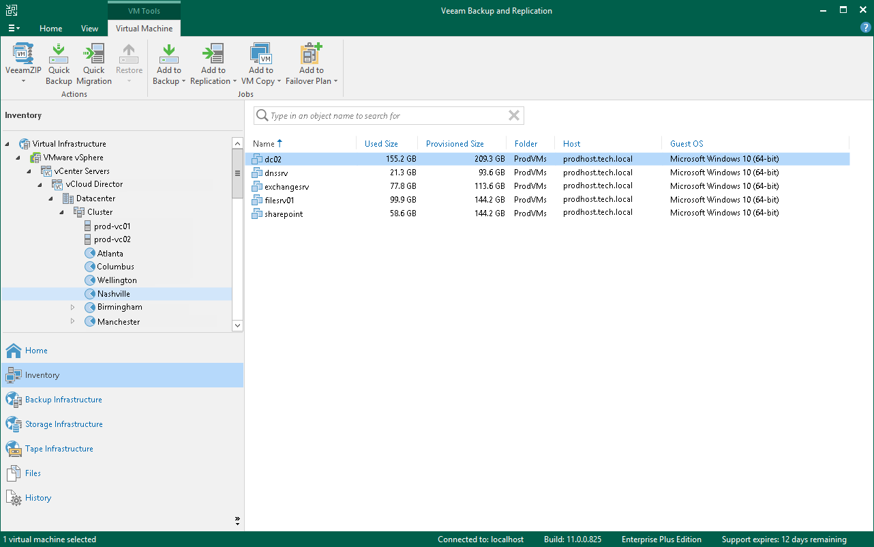
Task: Click the Inventory pane icon
Action: (14, 375)
